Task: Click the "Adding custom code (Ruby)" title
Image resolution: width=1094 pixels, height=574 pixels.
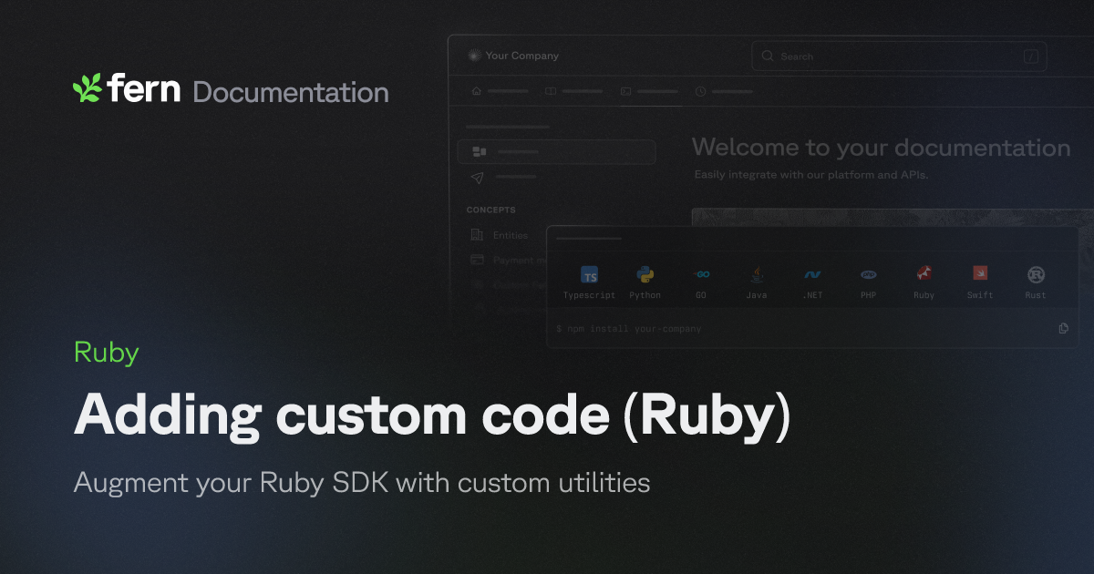Action: [433, 415]
